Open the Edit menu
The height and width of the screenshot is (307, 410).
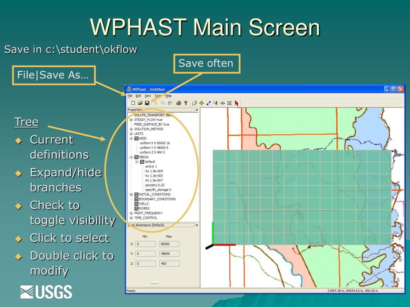138,96
